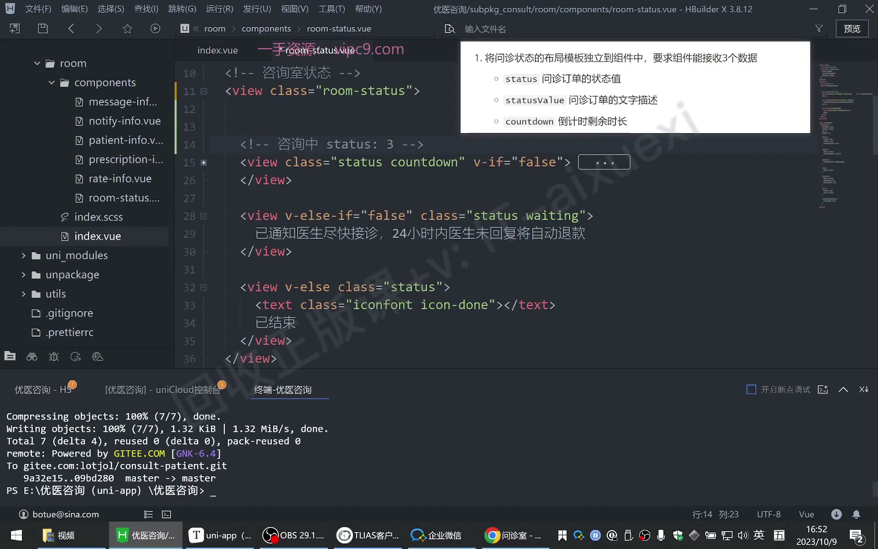Enable the 开启断点调试 checkbox

(x=751, y=389)
